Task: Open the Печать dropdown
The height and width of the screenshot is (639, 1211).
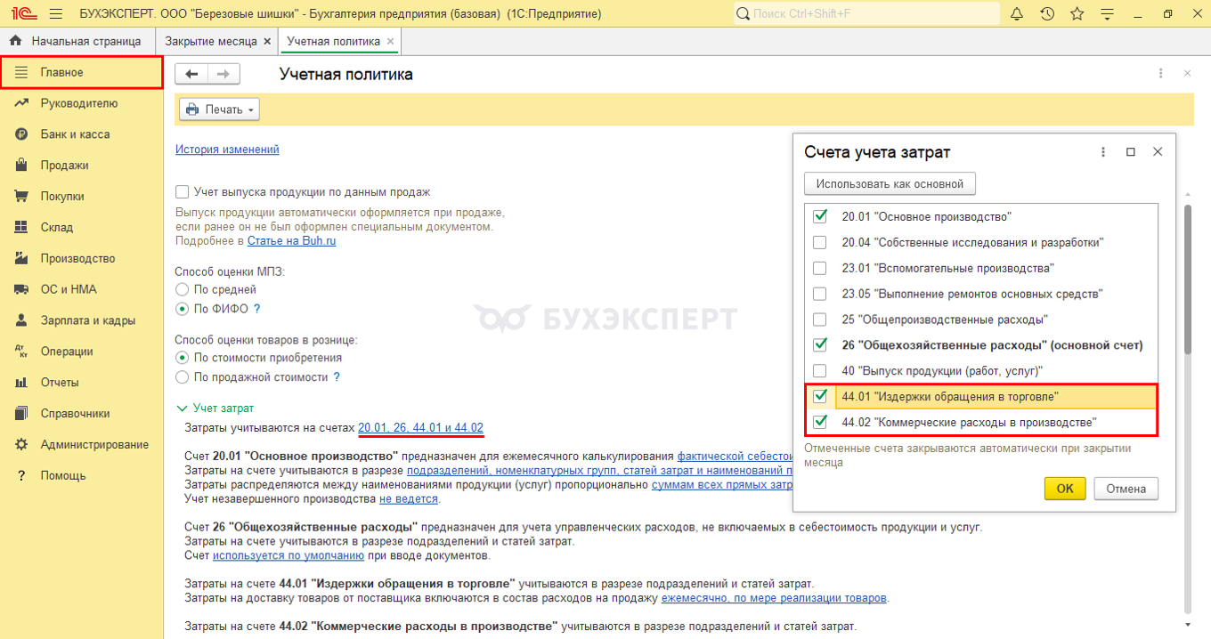Action: coord(219,109)
